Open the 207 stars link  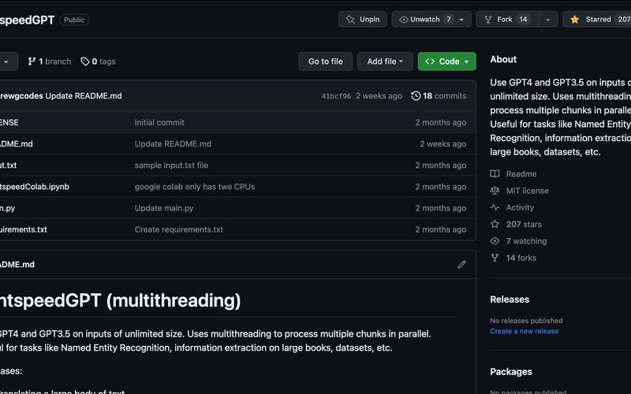tap(524, 225)
